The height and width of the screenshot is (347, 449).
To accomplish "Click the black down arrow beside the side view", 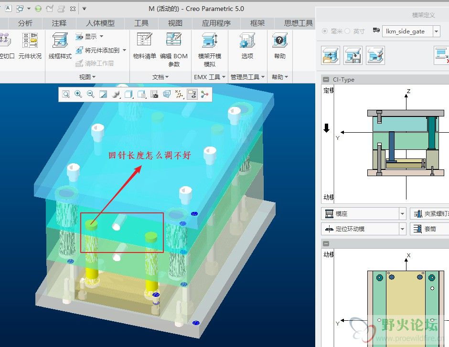I will pyautogui.click(x=326, y=128).
